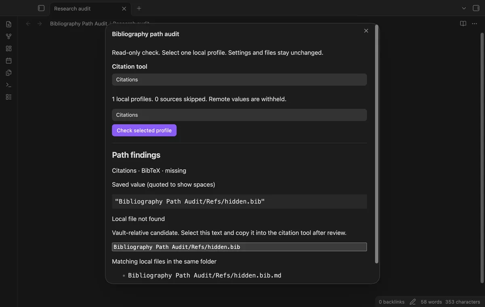Switch to reading view book icon
The height and width of the screenshot is (307, 485).
coord(463,24)
